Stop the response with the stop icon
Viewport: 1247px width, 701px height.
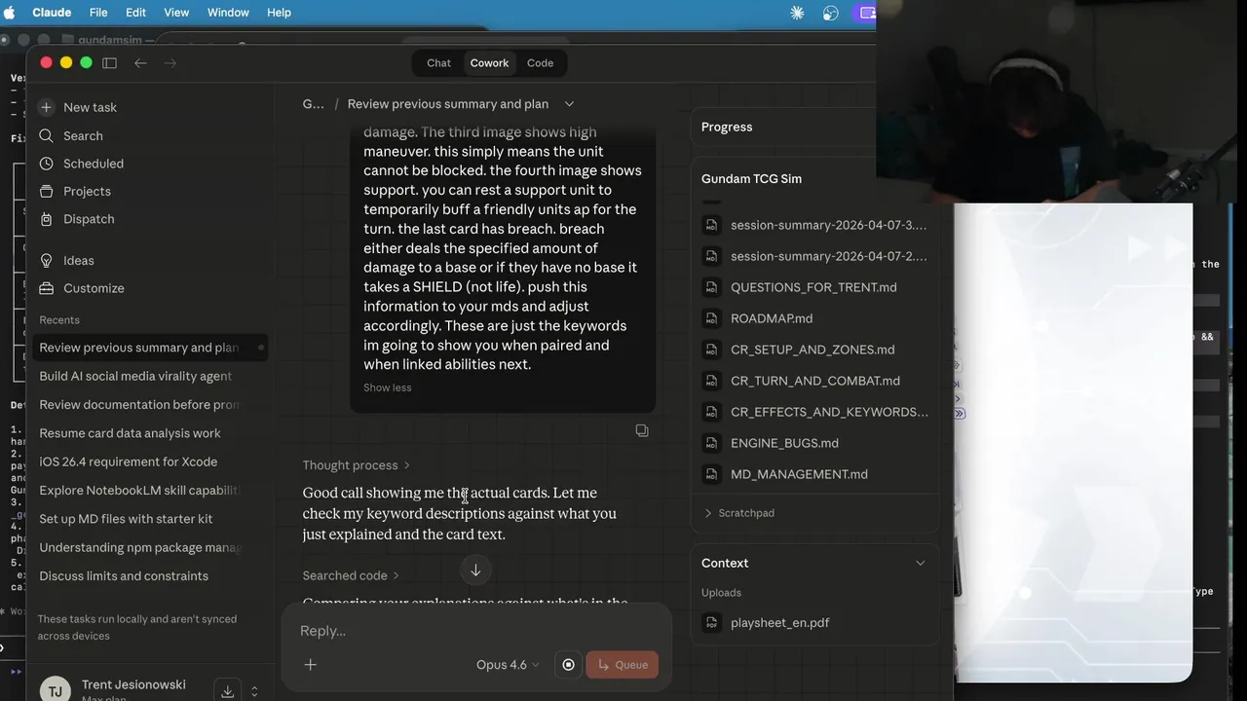point(569,665)
